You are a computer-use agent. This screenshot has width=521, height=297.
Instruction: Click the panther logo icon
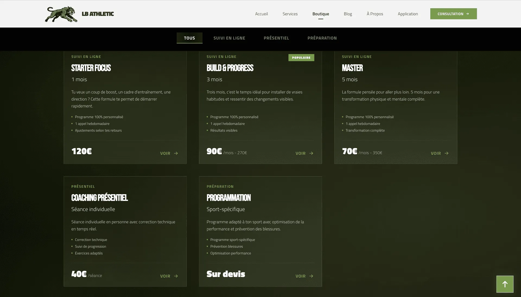click(61, 14)
